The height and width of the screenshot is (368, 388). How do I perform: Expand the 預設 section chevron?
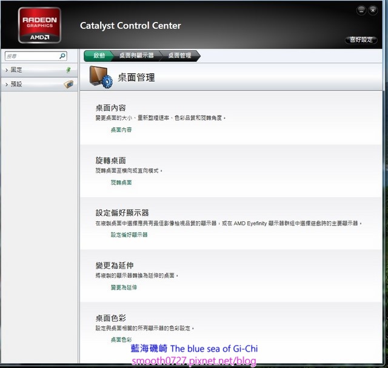click(7, 84)
